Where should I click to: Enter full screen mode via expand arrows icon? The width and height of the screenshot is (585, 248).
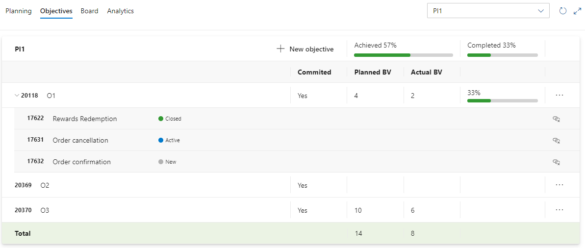point(577,11)
